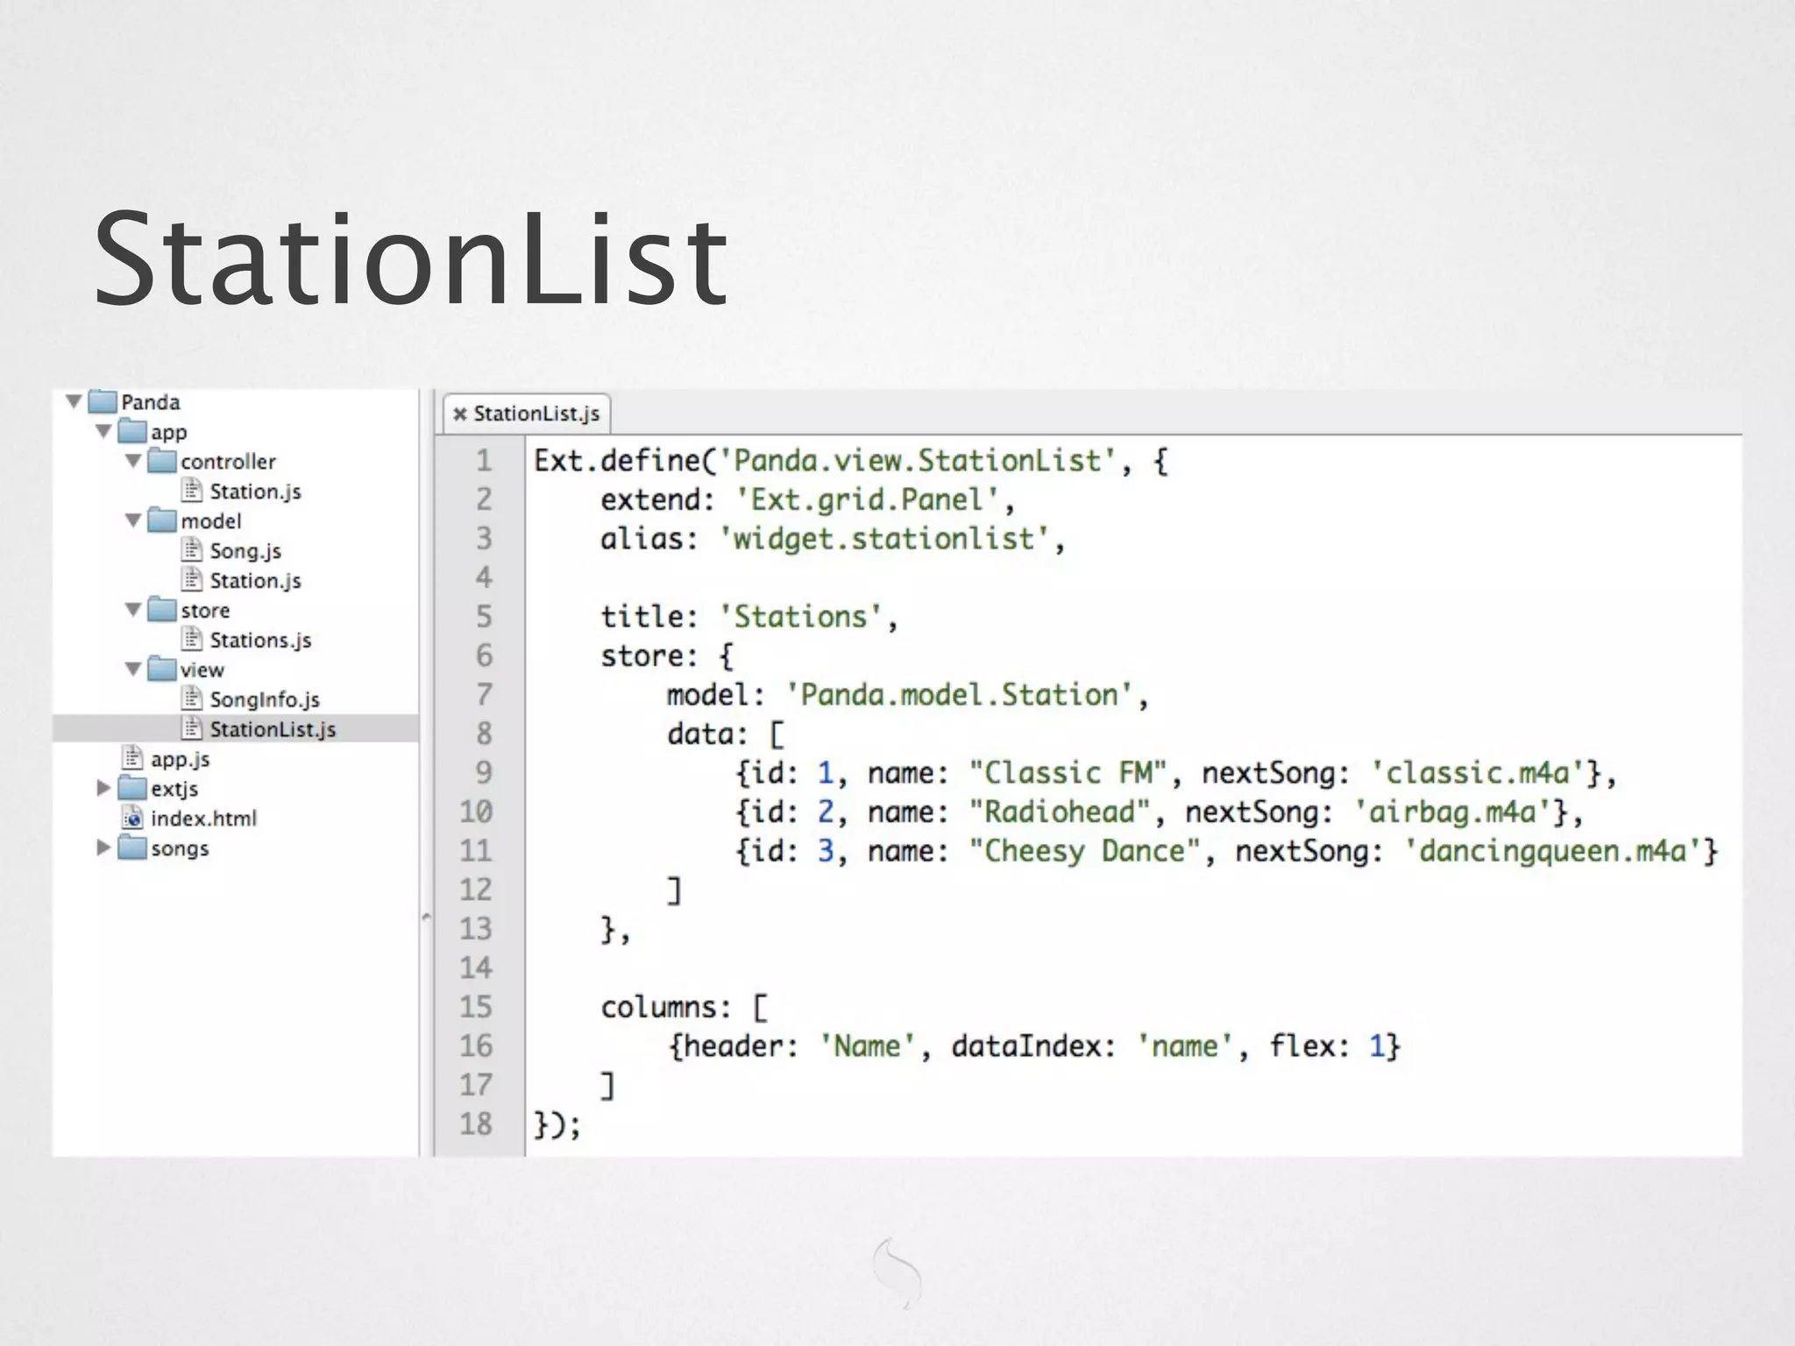Open index.html in the project tree

tap(203, 818)
